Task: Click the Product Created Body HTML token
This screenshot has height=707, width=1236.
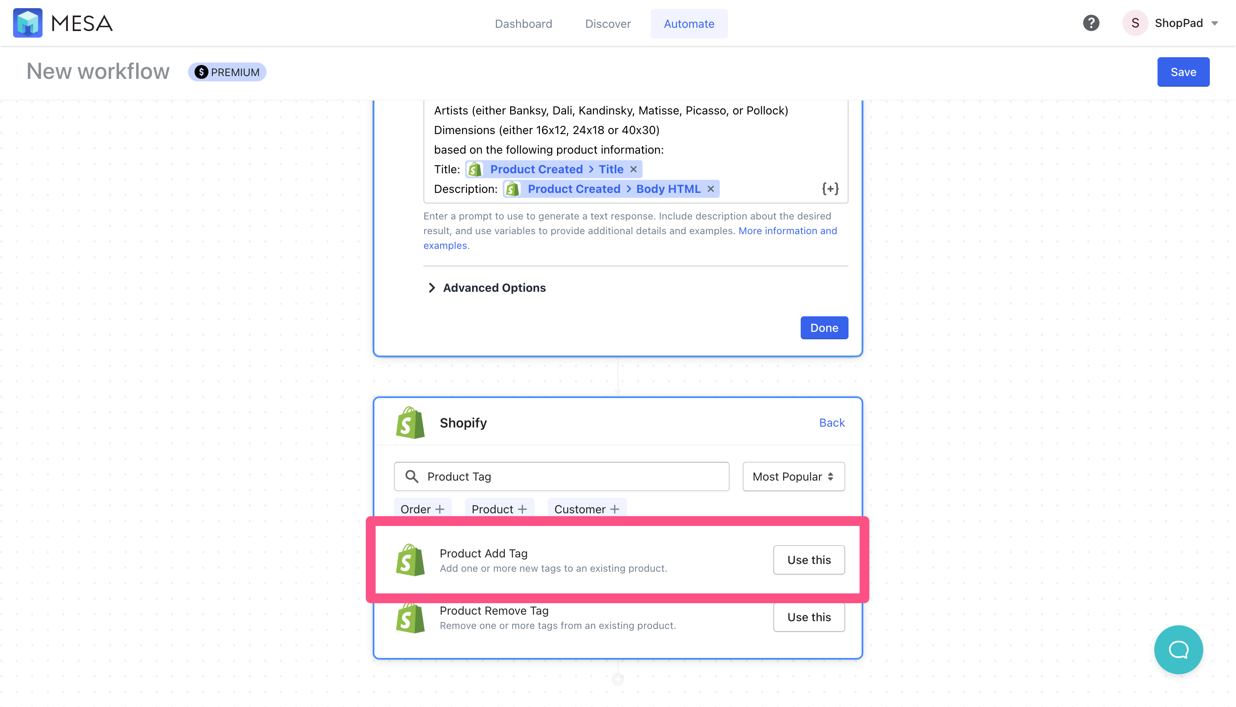Action: tap(611, 189)
